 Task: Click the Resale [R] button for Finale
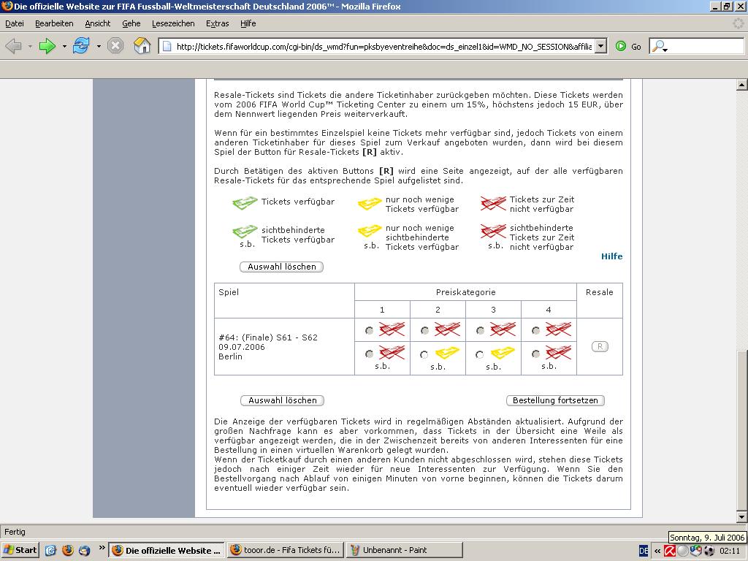[599, 346]
